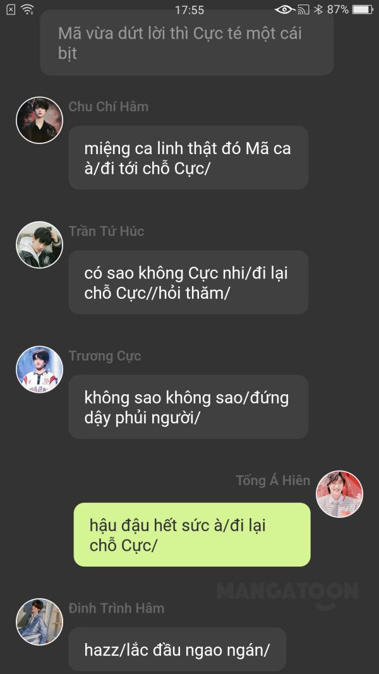Tap the Chu Chí Hâm name label
Screen dimensions: 379x674
(108, 107)
